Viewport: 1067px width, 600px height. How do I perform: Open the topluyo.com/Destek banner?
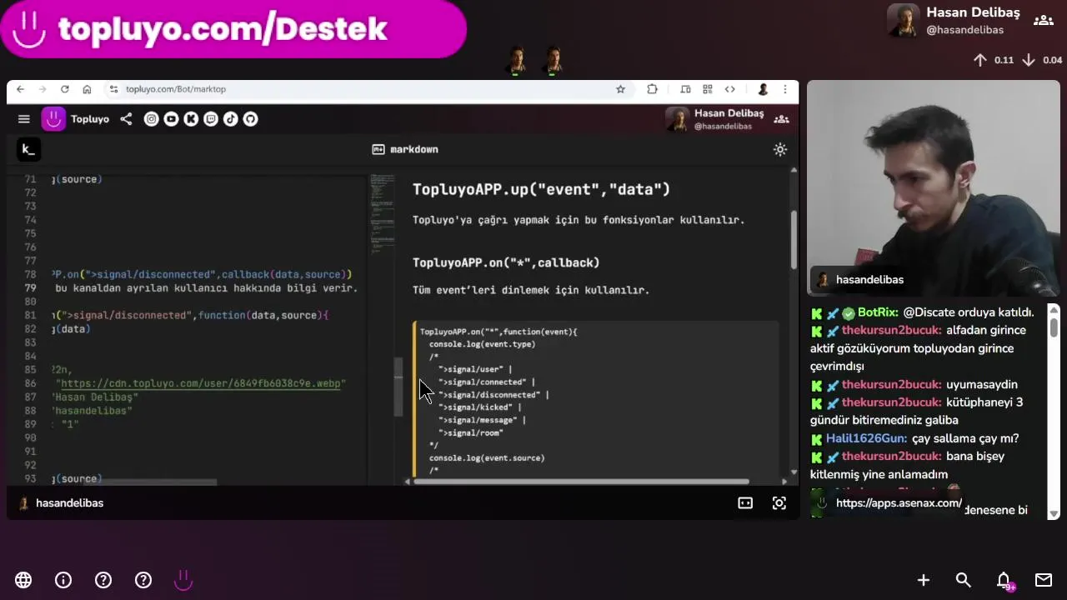point(233,29)
